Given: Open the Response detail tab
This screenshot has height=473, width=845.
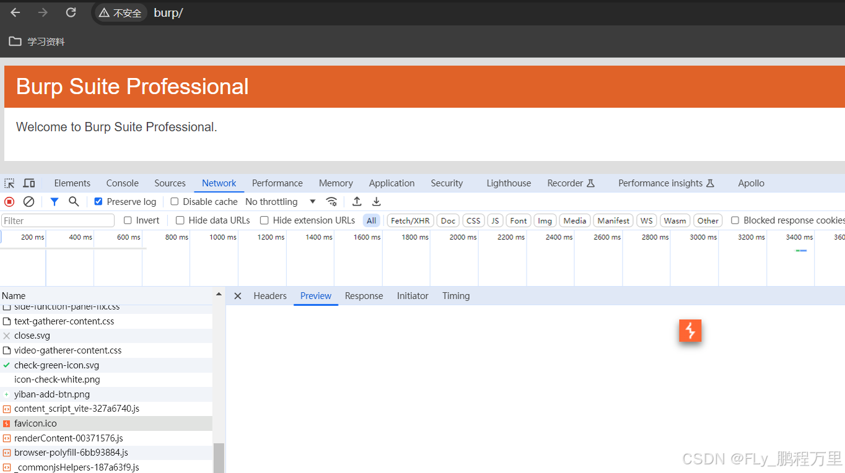Looking at the screenshot, I should pos(364,296).
